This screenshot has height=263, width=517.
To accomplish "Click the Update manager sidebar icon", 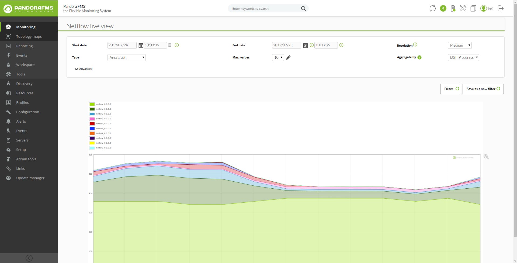I will point(8,178).
